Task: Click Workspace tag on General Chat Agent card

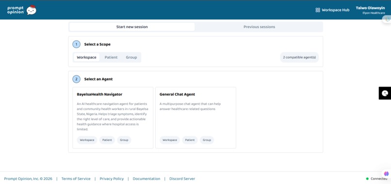Action: tap(170, 140)
